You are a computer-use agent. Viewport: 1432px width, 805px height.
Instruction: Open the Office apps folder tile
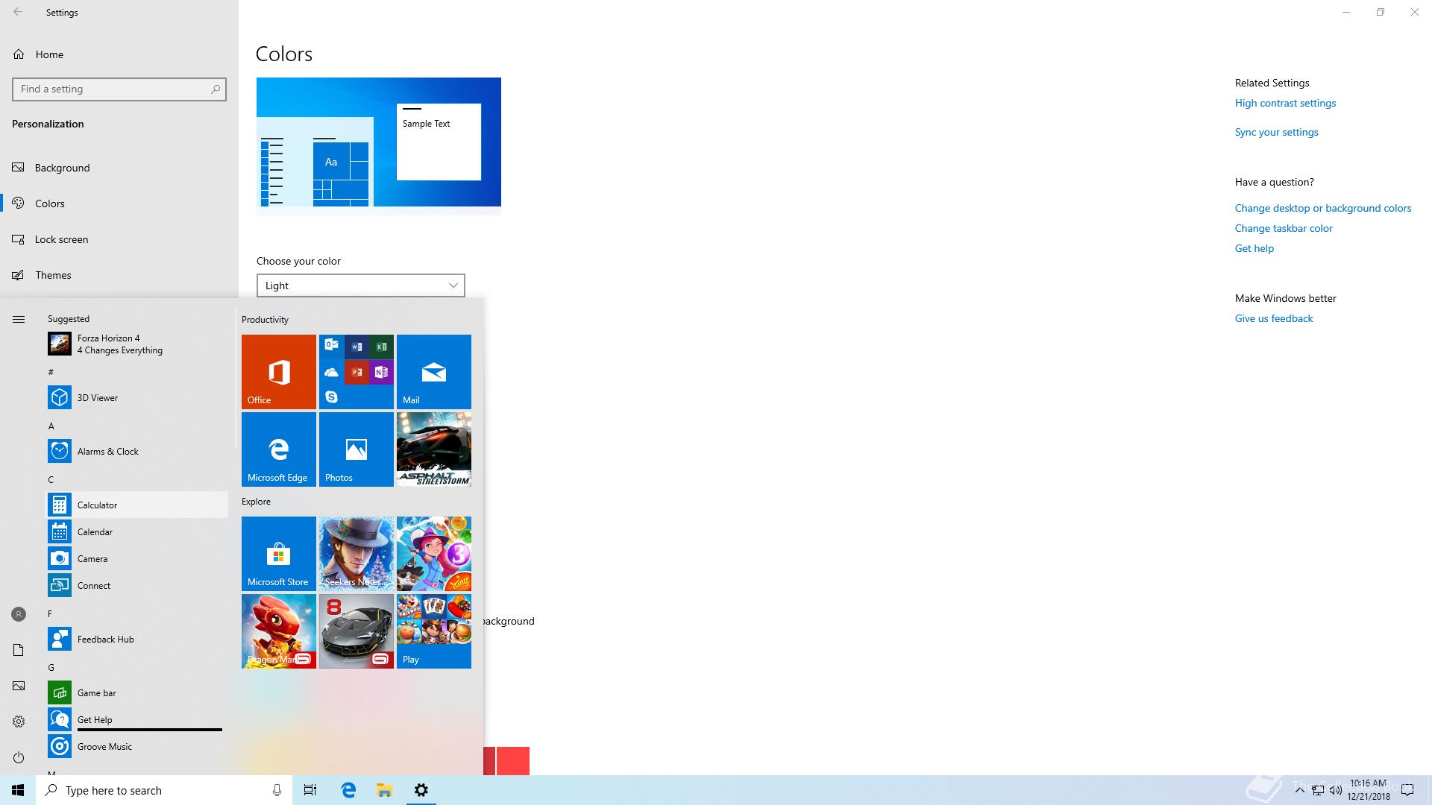tap(357, 372)
